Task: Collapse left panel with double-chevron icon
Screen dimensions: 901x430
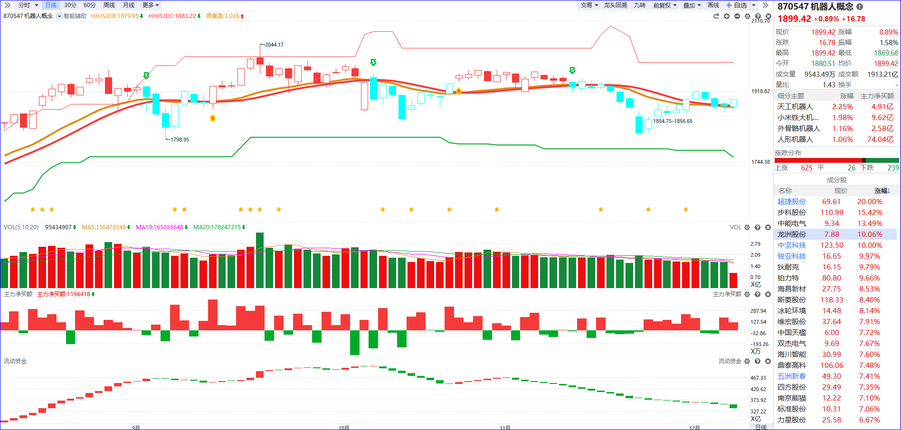Action: pos(7,5)
